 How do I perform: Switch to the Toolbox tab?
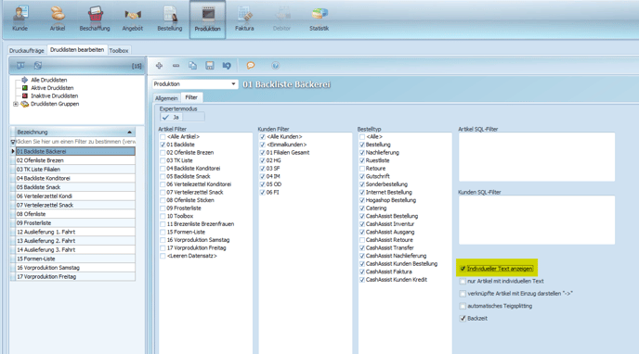point(119,51)
